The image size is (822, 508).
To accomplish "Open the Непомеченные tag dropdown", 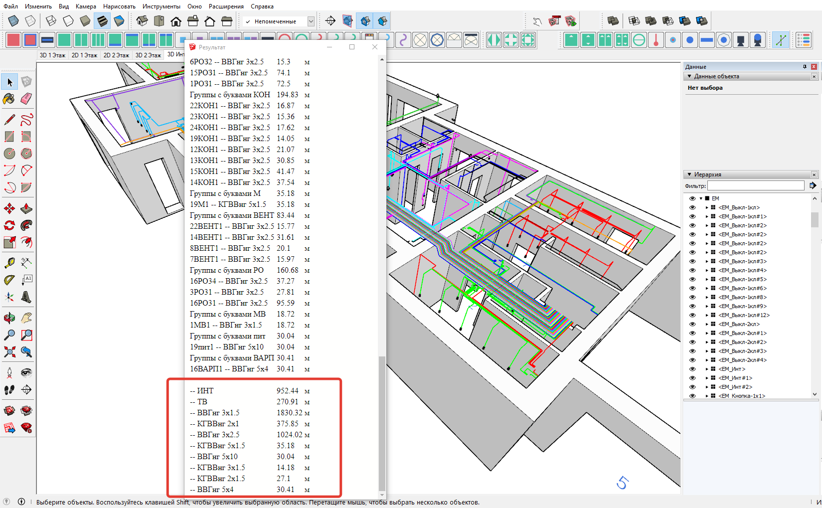I will 311,21.
